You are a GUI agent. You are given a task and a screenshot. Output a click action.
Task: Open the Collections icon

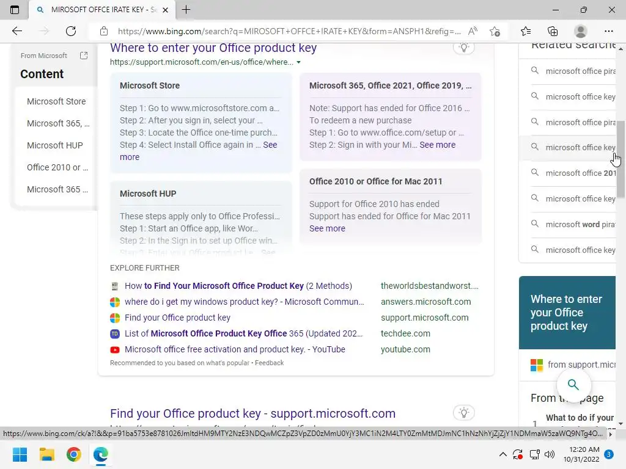[x=553, y=31]
